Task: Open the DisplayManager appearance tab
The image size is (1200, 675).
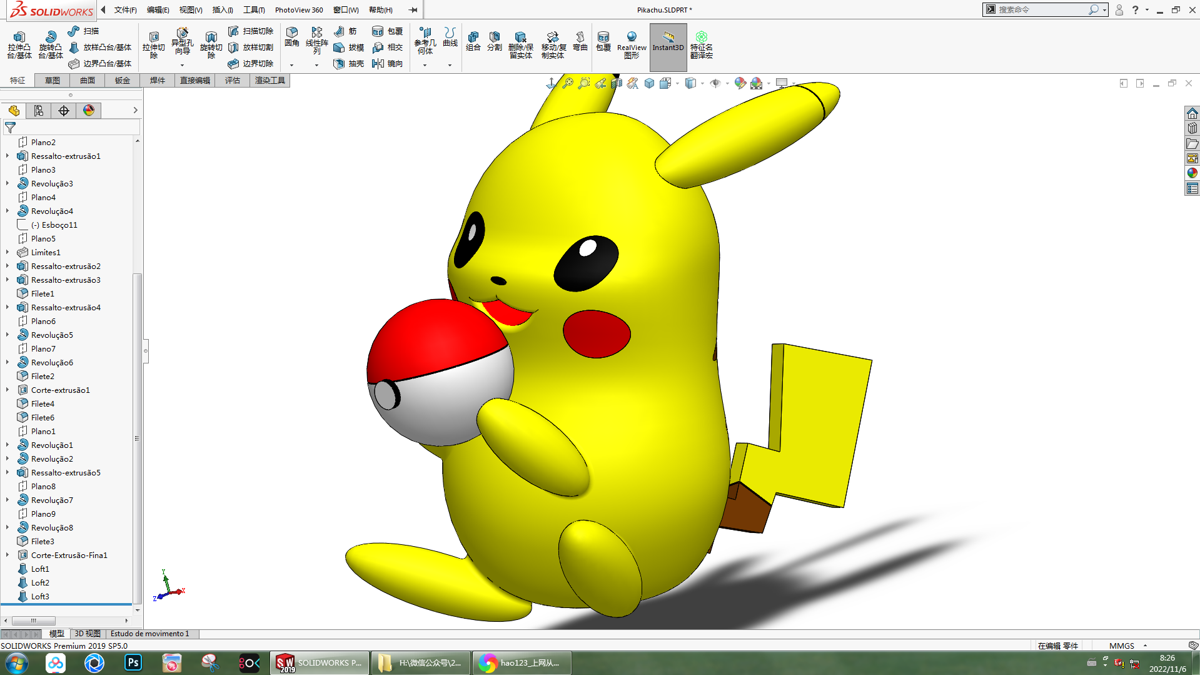Action: tap(89, 111)
